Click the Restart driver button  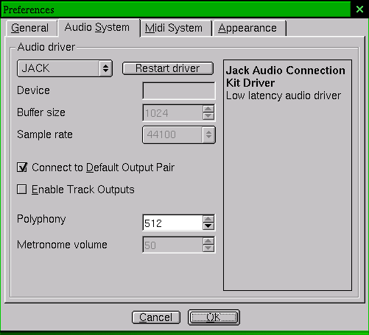point(168,68)
